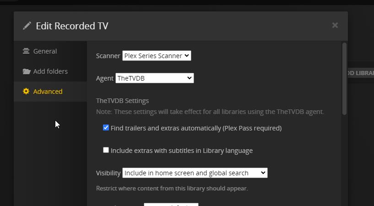
Task: Enable Include extras with subtitles checkbox
Action: (x=106, y=150)
